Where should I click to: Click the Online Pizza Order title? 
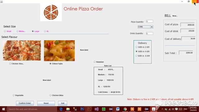coord(83,9)
